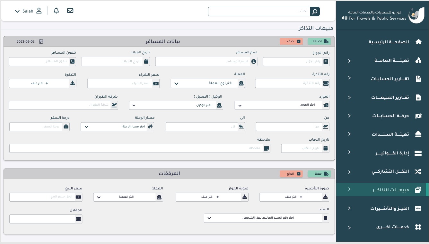The height and width of the screenshot is (244, 429).
Task: Click the home icon in sidebar
Action: click(x=418, y=42)
